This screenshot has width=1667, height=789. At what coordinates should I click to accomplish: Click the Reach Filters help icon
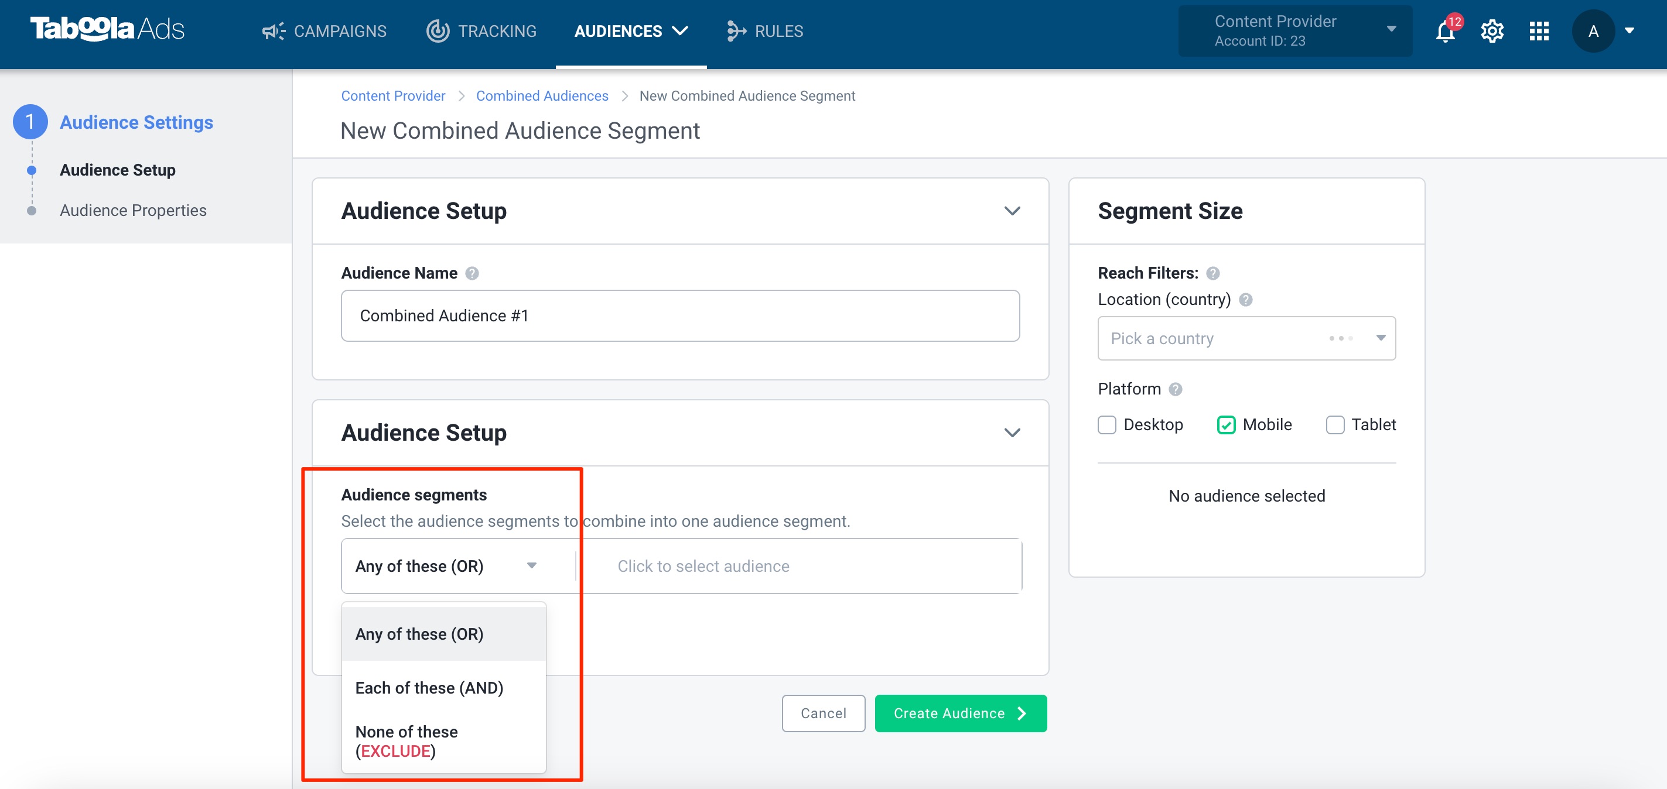pos(1212,273)
